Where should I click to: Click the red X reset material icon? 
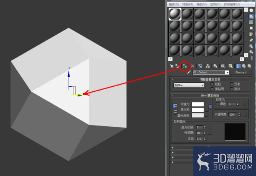pyautogui.click(x=193, y=66)
